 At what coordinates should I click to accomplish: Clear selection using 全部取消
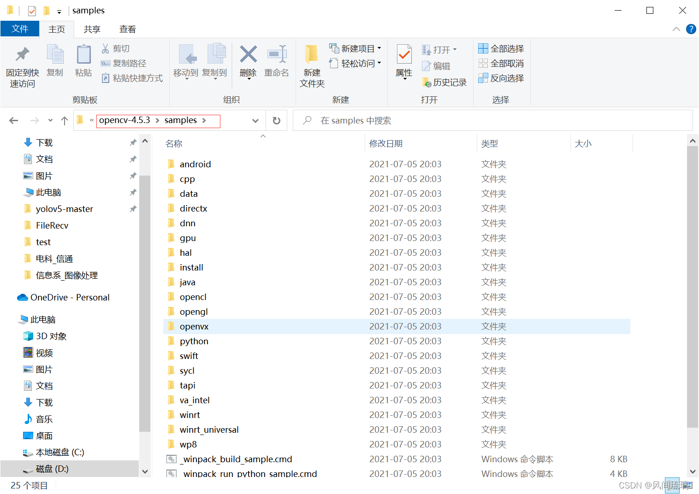[501, 63]
